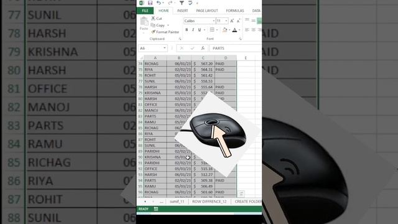Click the macro record icon in status bar
398x224 pixels.
pyautogui.click(x=156, y=209)
